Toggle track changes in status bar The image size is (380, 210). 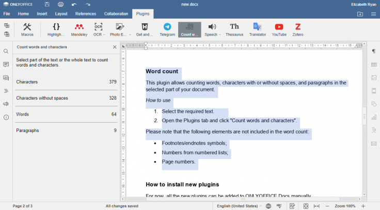[x=292, y=206]
